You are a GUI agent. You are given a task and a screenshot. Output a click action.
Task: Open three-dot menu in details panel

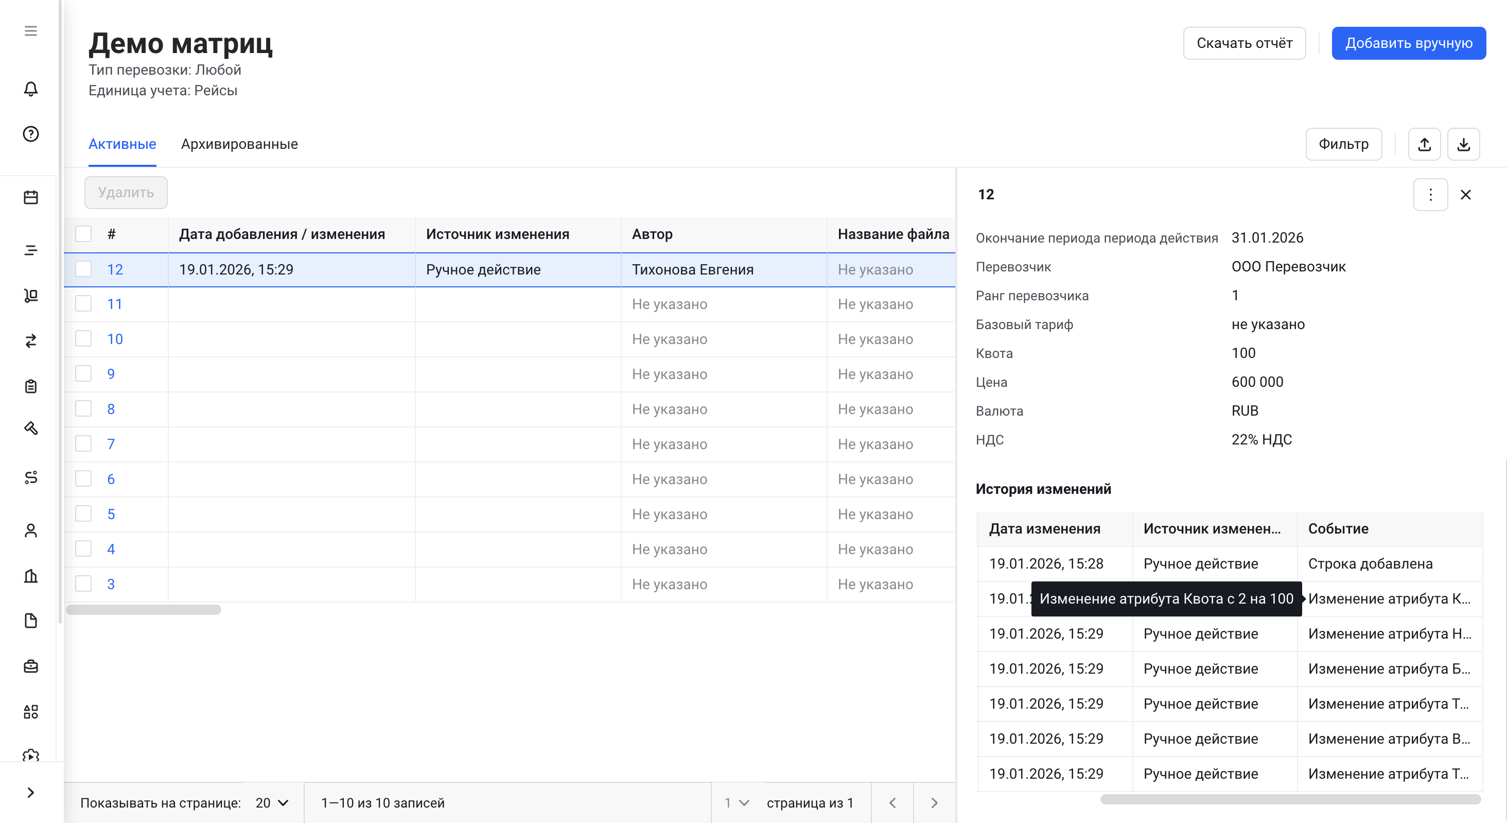(x=1430, y=194)
